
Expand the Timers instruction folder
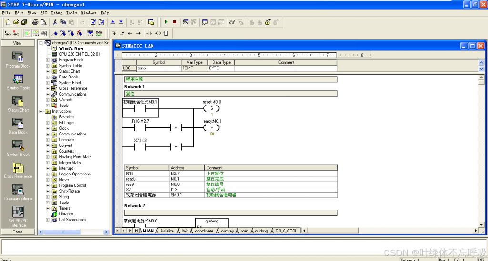tap(48, 208)
